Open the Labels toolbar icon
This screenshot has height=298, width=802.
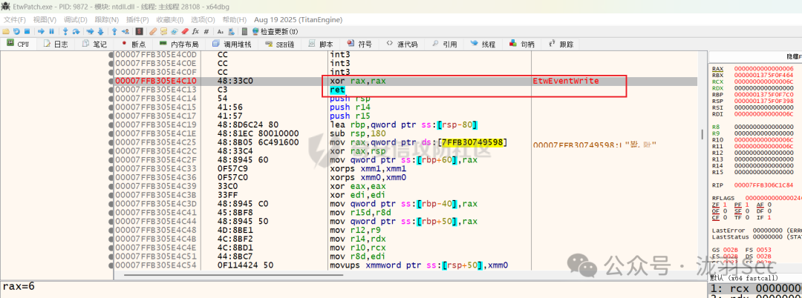(x=174, y=32)
